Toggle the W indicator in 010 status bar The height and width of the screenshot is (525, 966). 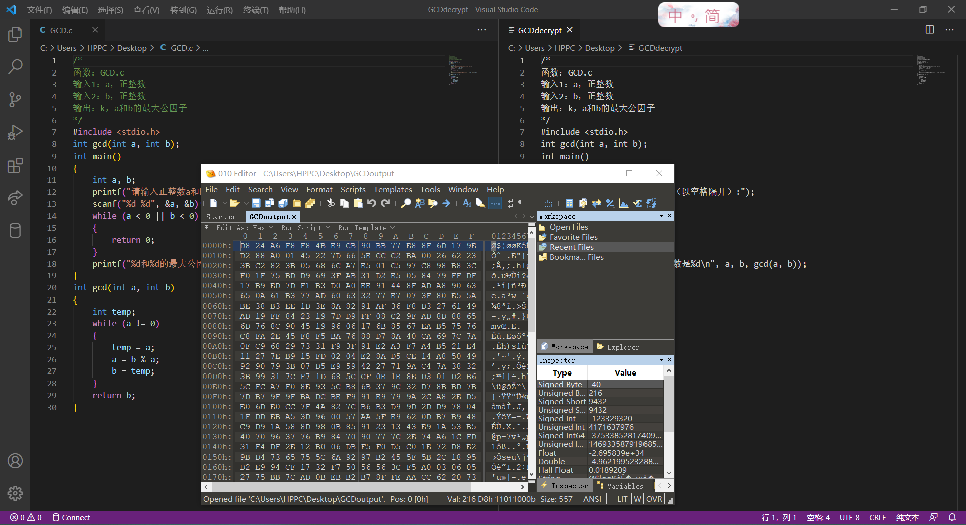point(637,499)
